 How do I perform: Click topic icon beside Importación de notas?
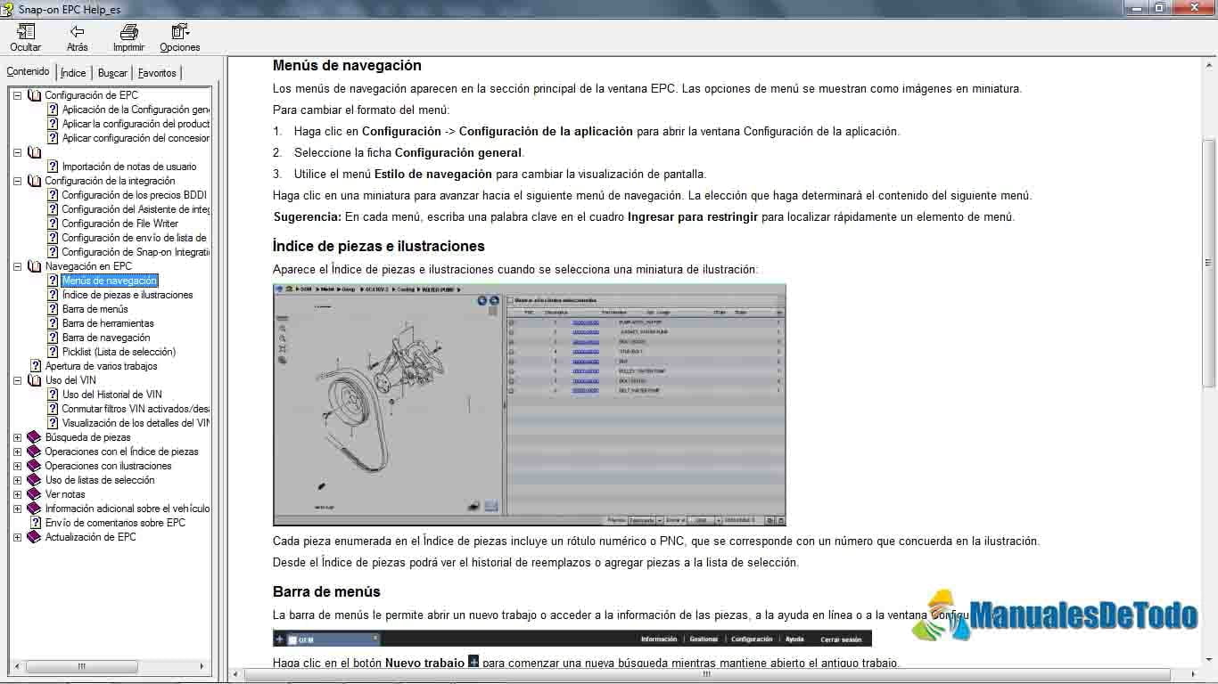(53, 167)
